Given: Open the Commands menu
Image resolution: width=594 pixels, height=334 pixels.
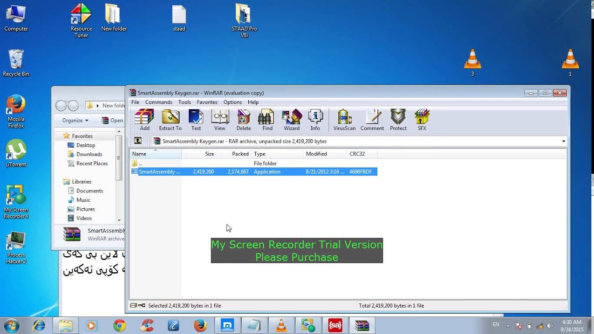Looking at the screenshot, I should coord(159,102).
